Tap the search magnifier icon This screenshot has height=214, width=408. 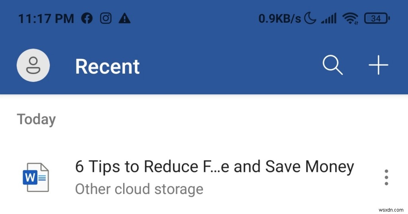(332, 65)
